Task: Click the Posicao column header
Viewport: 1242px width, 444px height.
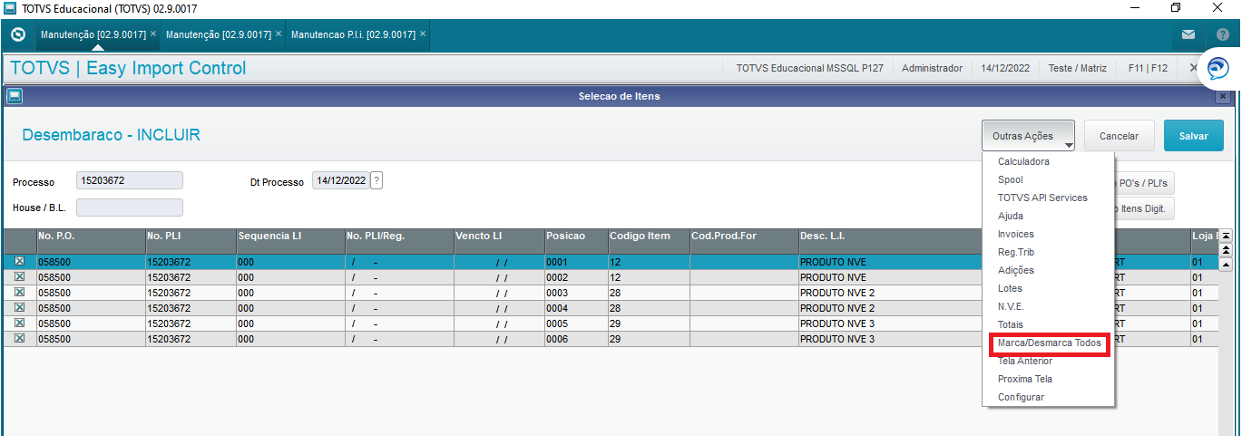Action: (576, 241)
